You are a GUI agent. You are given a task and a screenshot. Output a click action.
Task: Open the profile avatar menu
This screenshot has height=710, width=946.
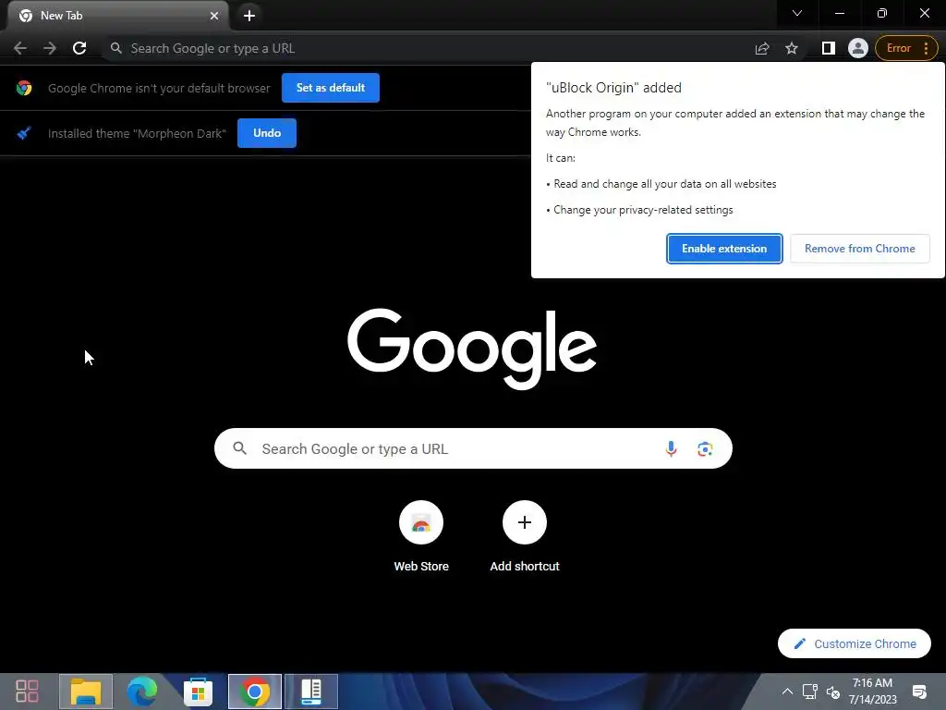tap(857, 48)
